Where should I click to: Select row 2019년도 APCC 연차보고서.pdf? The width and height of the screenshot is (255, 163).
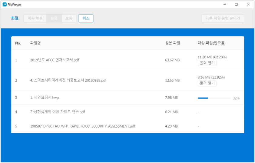point(55,60)
